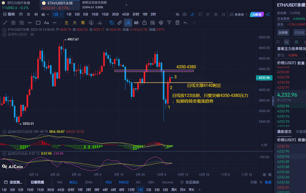Toggle BOLL indicator visibility eye icon
The width and height of the screenshot is (306, 193).
[32, 34]
